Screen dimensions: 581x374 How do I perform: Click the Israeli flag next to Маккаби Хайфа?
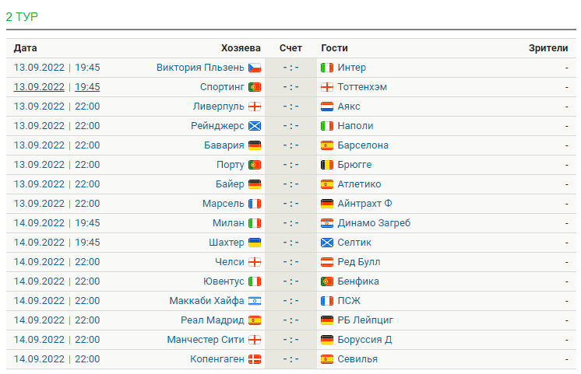click(x=255, y=301)
